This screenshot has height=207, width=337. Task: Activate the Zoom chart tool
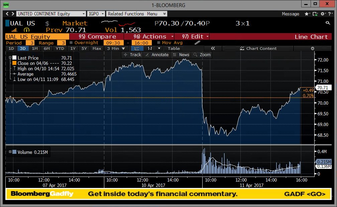(x=202, y=55)
